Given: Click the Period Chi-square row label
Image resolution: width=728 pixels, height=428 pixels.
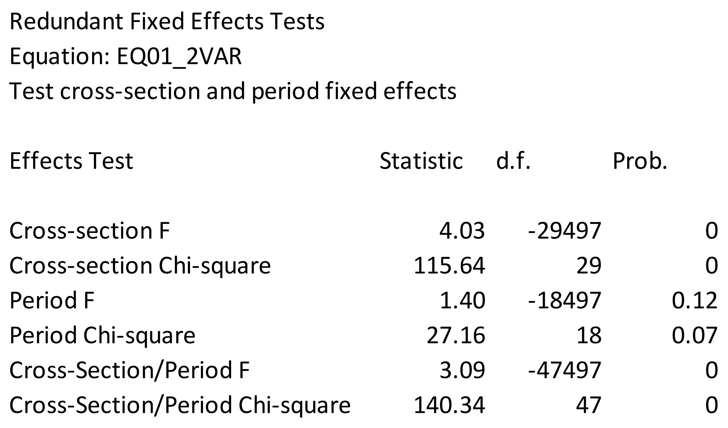Looking at the screenshot, I should (x=102, y=335).
